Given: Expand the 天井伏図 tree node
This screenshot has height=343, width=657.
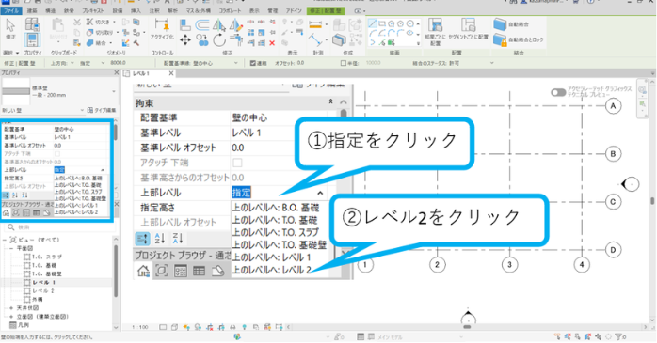Looking at the screenshot, I should coord(11,308).
